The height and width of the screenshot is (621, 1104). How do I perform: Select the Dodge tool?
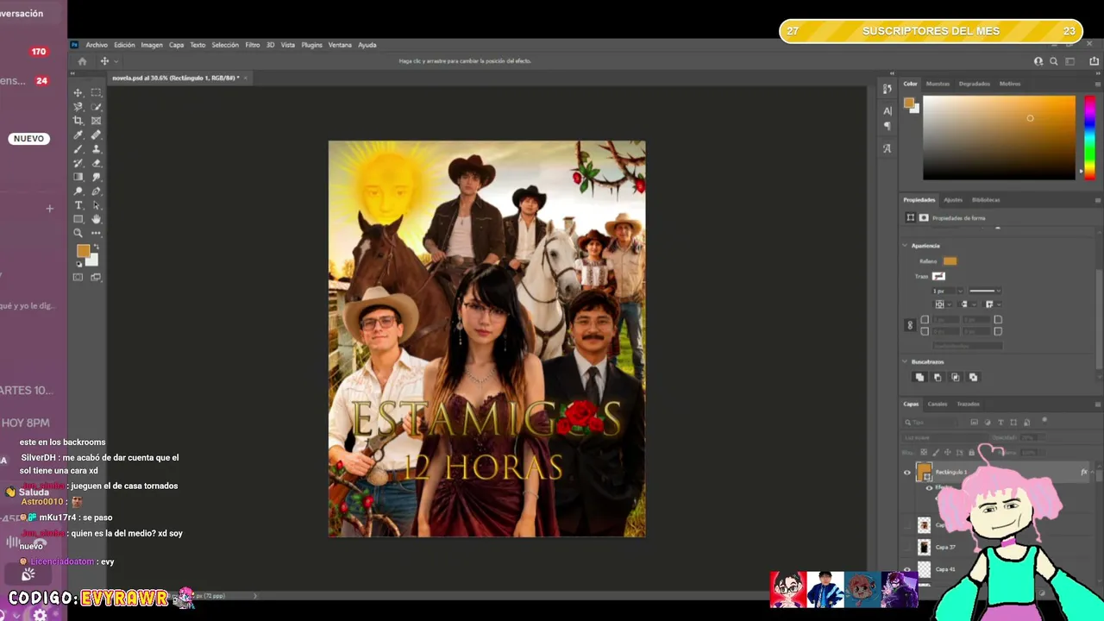pos(78,191)
